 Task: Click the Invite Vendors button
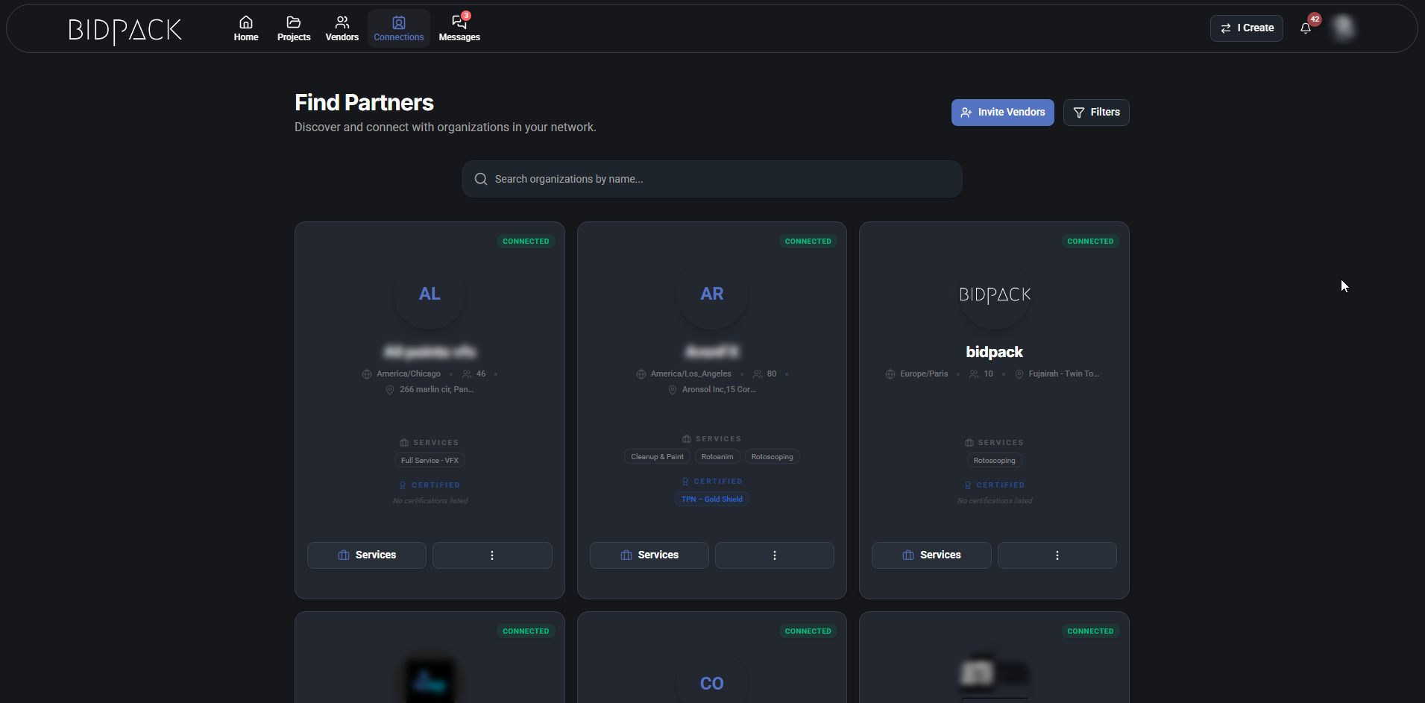coord(1002,113)
